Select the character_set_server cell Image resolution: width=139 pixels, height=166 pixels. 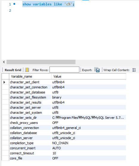[30, 107]
